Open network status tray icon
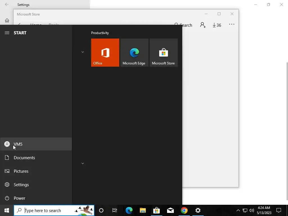 pos(245,210)
